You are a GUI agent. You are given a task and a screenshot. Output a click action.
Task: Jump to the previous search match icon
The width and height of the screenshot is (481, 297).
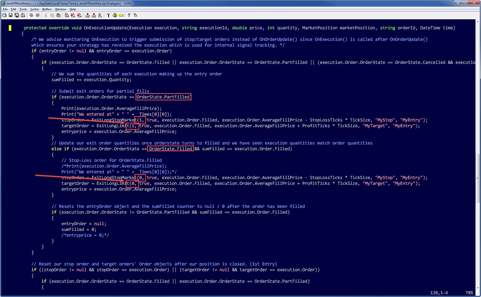[79, 15]
